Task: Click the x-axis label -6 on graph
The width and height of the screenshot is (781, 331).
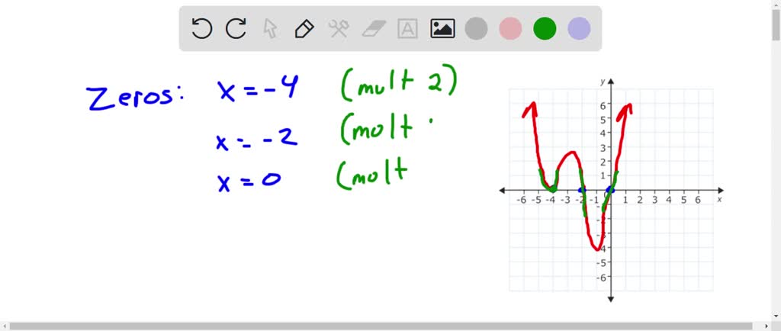Action: (522, 200)
